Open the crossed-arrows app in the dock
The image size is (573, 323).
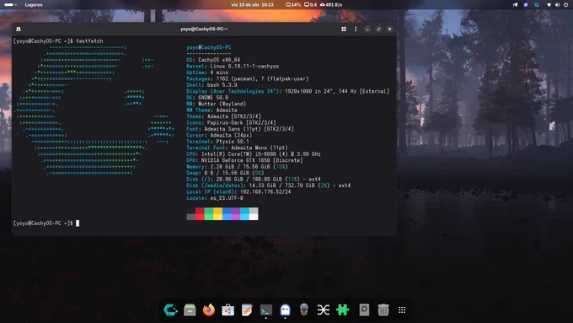coord(323,310)
